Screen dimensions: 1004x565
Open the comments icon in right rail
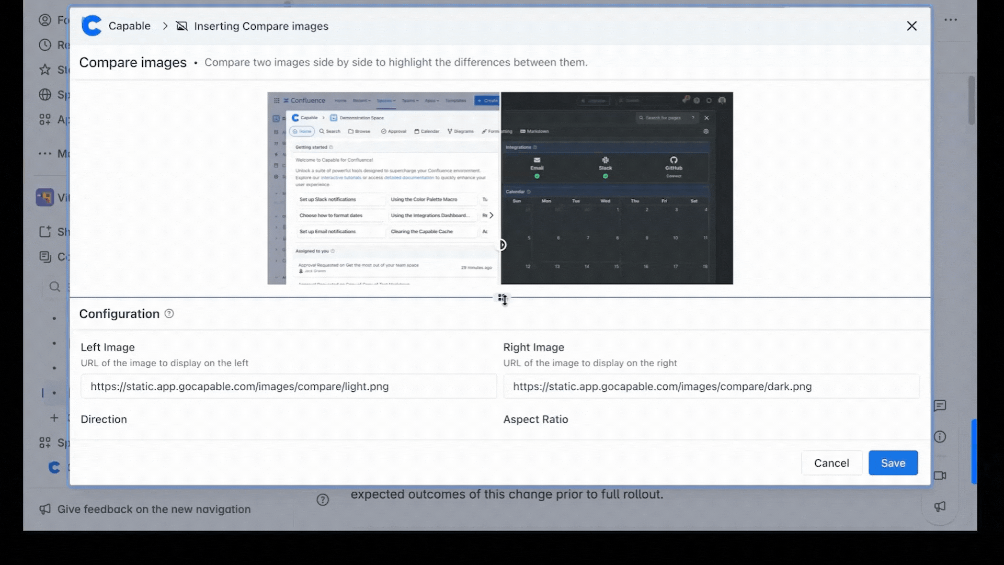940,405
